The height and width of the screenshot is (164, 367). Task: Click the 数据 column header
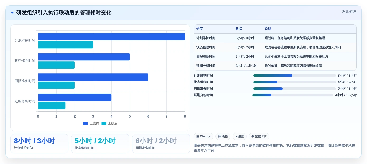point(239,29)
